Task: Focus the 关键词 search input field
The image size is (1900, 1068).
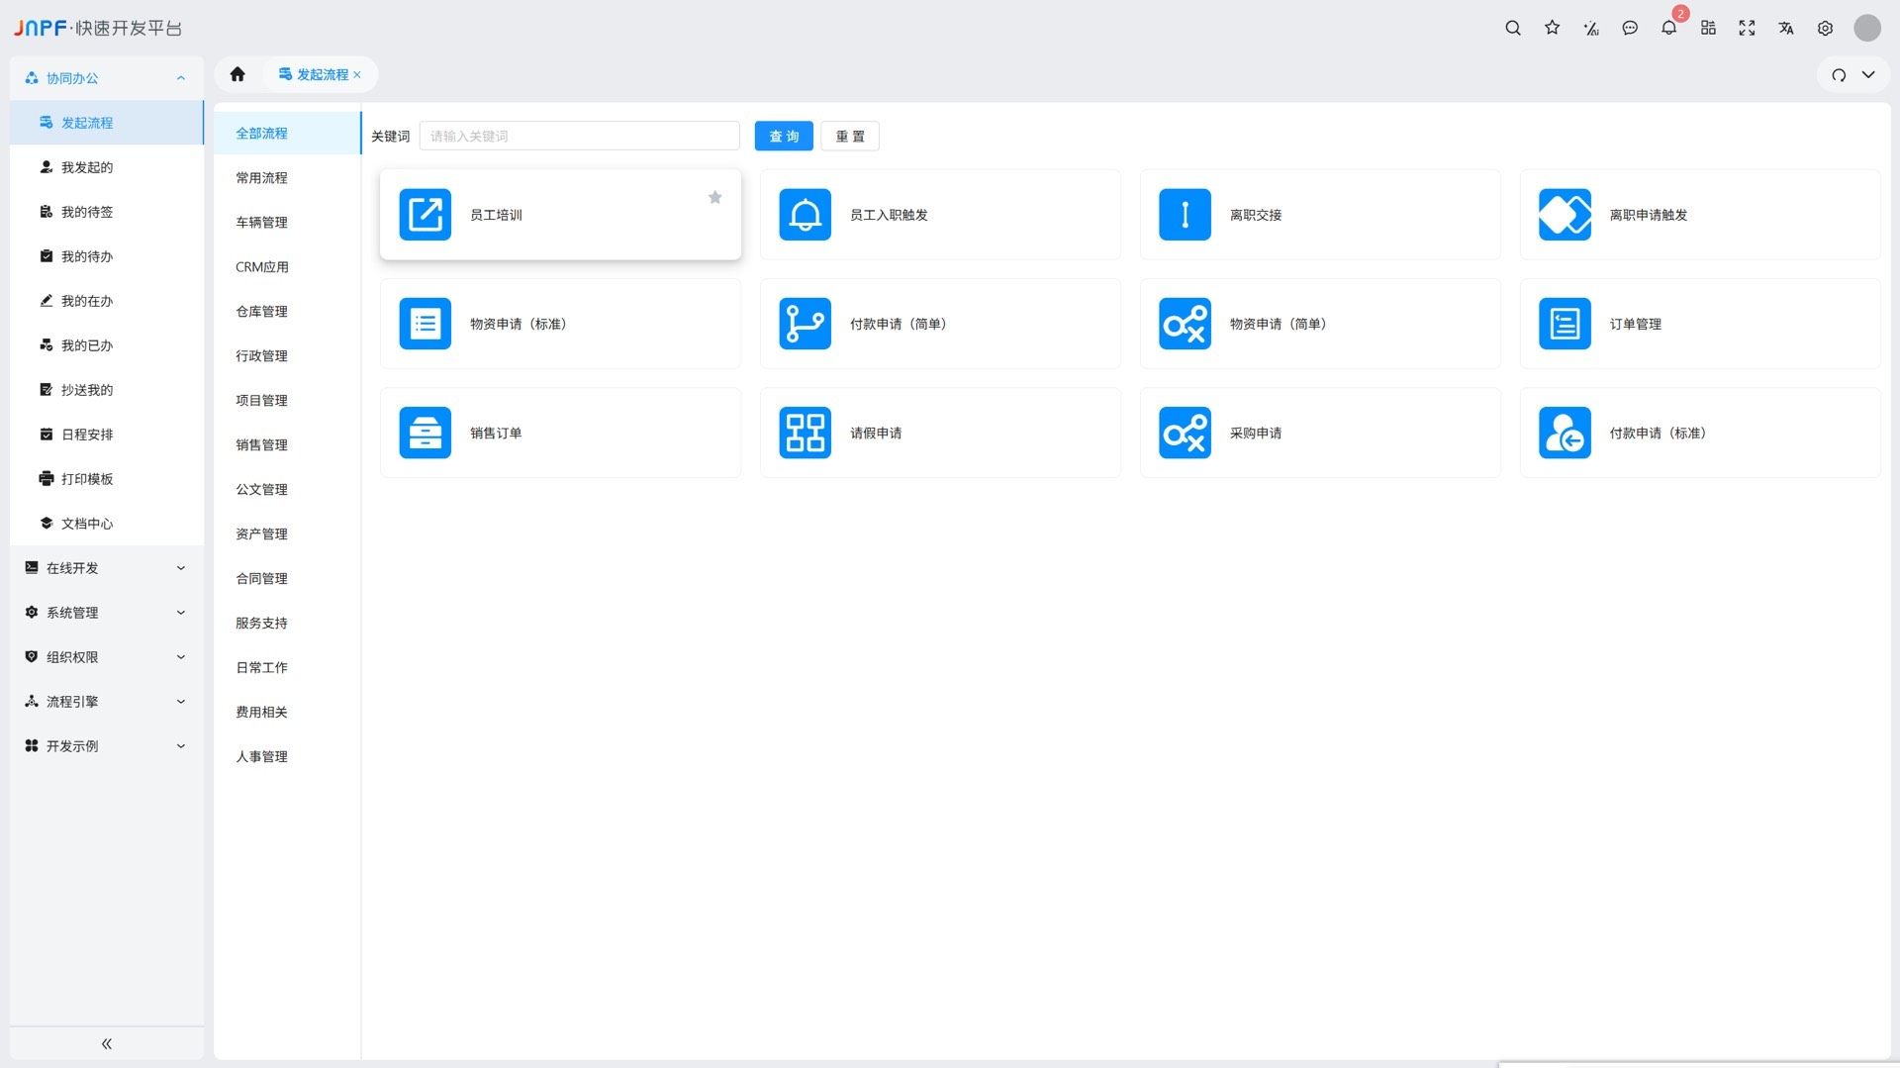Action: point(579,136)
